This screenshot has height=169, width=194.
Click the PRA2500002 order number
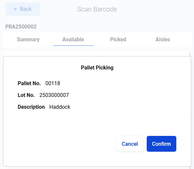(x=21, y=27)
